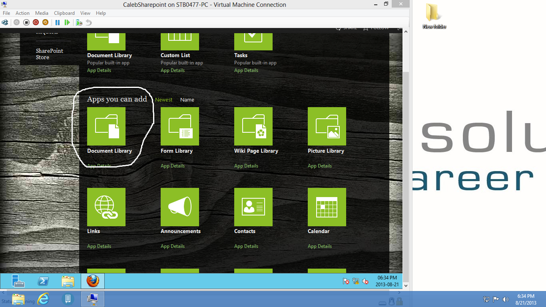This screenshot has width=546, height=307.
Task: Open the Help menu
Action: [x=101, y=13]
